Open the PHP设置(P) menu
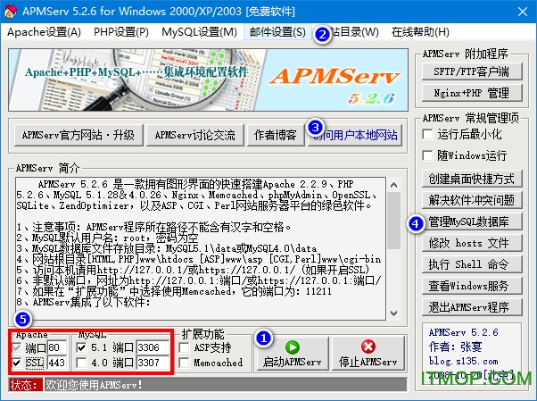The image size is (537, 401). click(x=121, y=32)
